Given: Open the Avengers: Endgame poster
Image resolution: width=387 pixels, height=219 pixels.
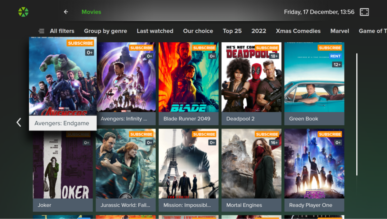Looking at the screenshot, I should point(63,76).
